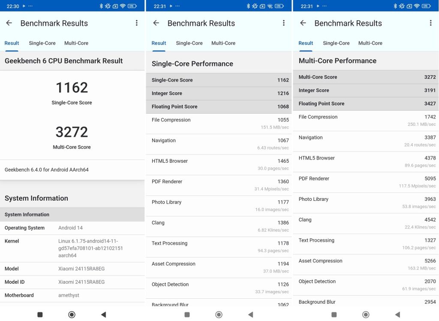Tap muted bell icon in the 22:30 status bar
439x321 pixels.
pos(108,6)
